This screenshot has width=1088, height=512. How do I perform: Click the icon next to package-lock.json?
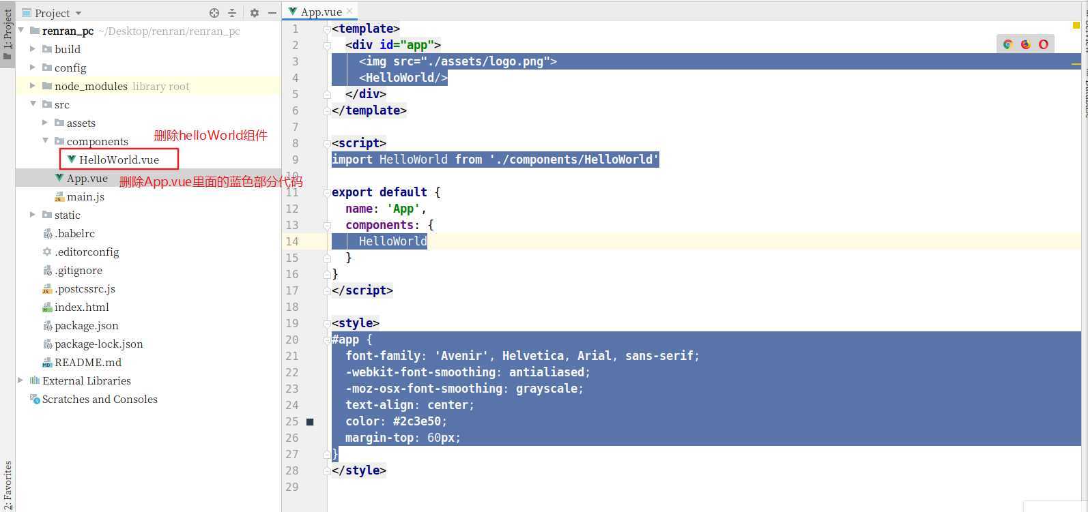[47, 344]
